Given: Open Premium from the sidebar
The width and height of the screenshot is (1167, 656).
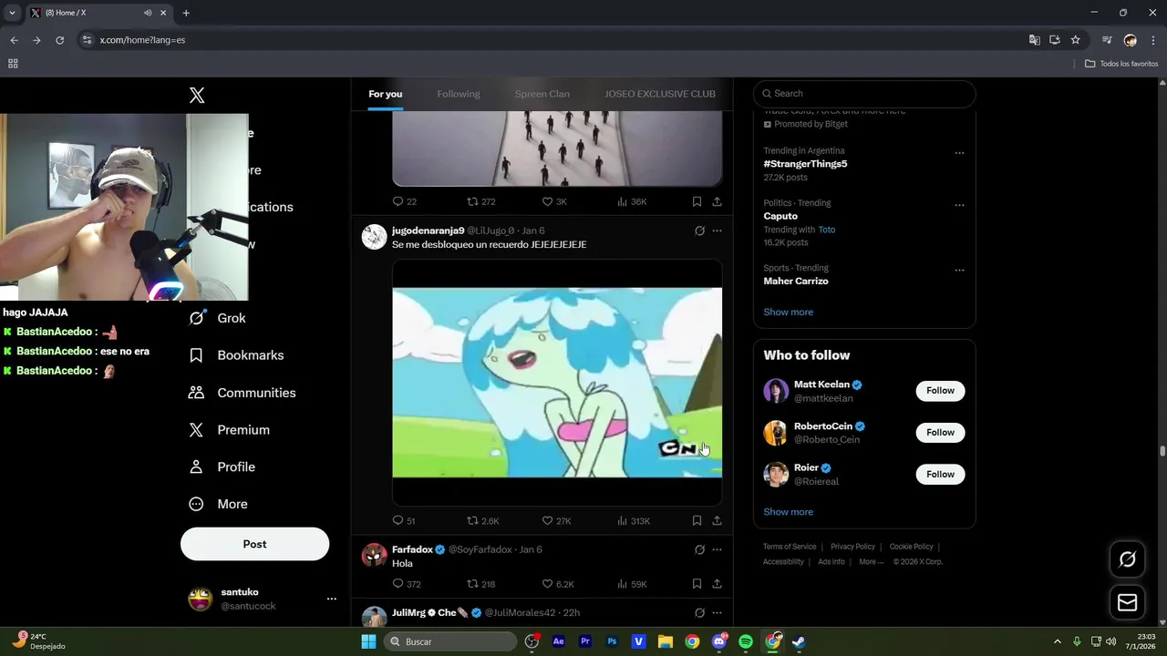Looking at the screenshot, I should pyautogui.click(x=229, y=430).
